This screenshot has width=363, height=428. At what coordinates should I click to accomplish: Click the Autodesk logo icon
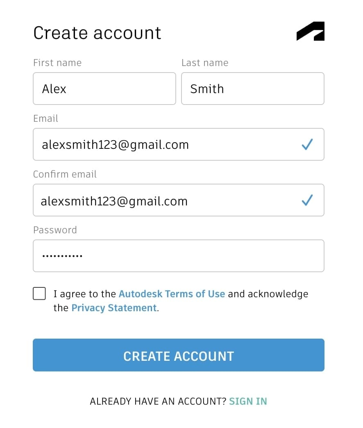pyautogui.click(x=311, y=32)
